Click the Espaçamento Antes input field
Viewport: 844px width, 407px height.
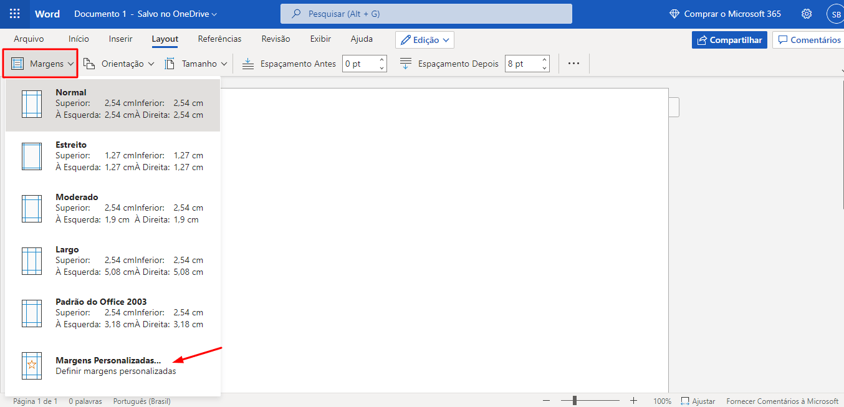(359, 64)
